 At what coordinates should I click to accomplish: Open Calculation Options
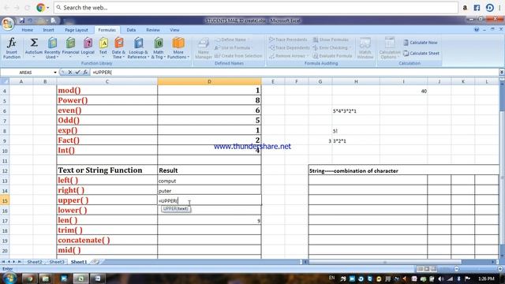click(389, 47)
